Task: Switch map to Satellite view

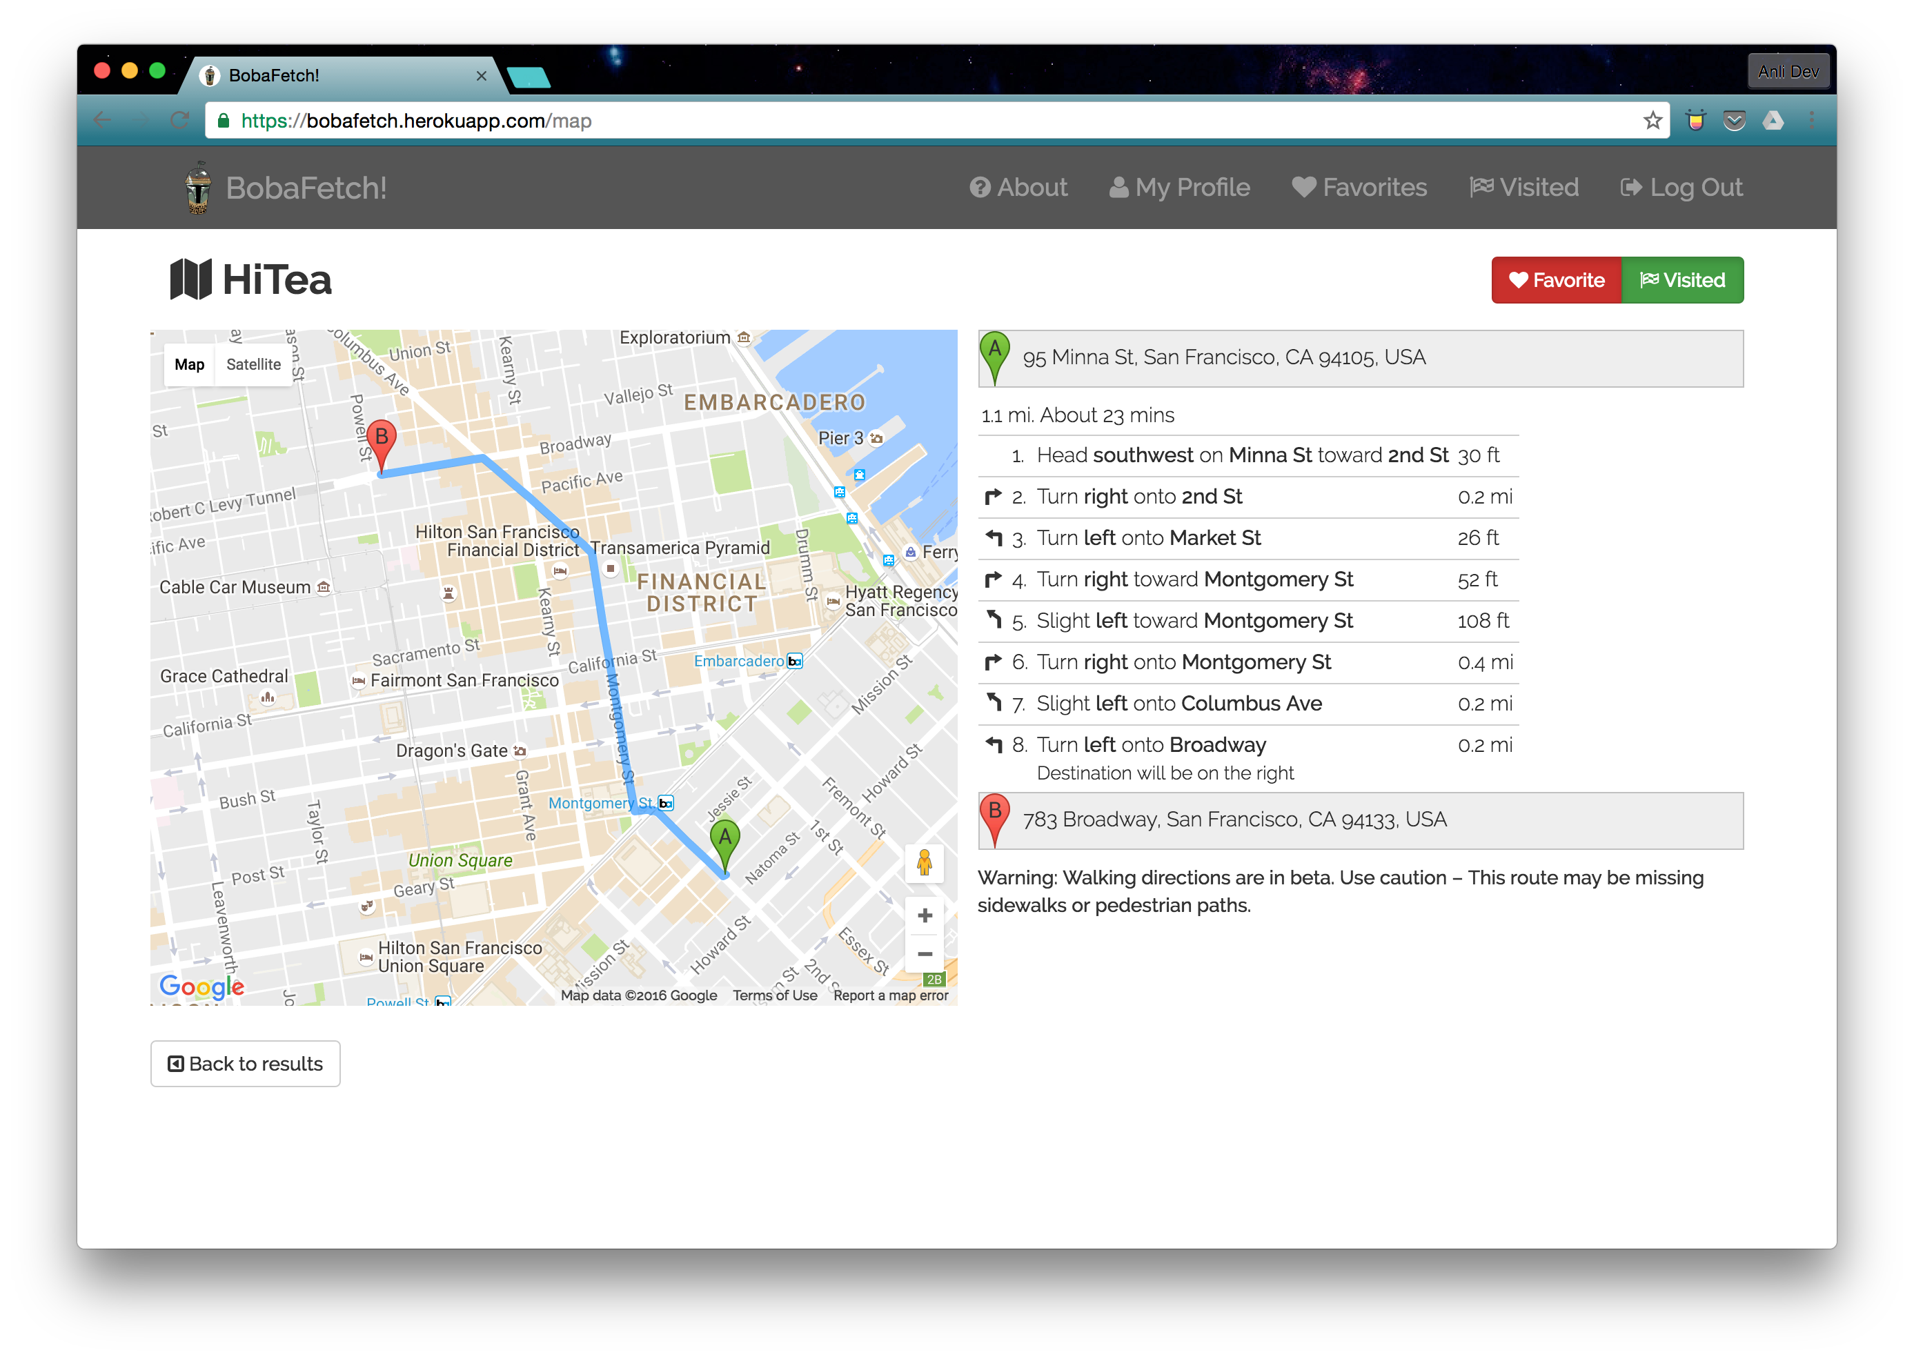Action: pyautogui.click(x=254, y=365)
